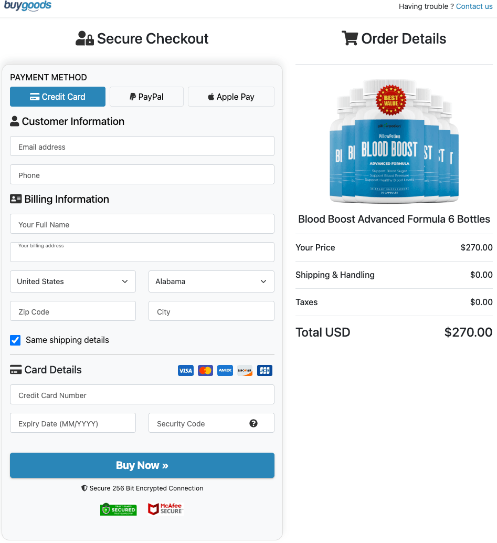
Task: Click the security code help question icon
Action: tap(253, 423)
